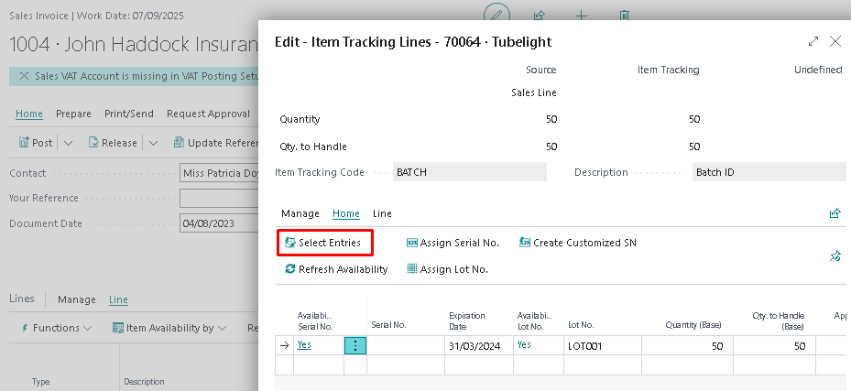Screen dimensions: 851x391
Task: Open the Availability Serial No. Yes link
Action: [x=304, y=345]
